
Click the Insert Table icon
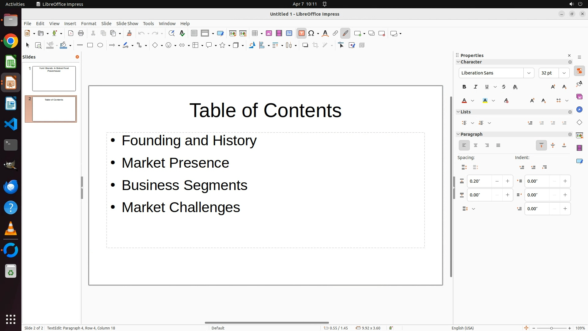coord(254,33)
